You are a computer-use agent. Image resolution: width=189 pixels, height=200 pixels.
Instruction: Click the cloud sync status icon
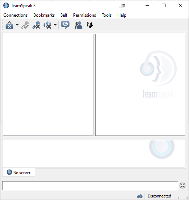coord(140,196)
